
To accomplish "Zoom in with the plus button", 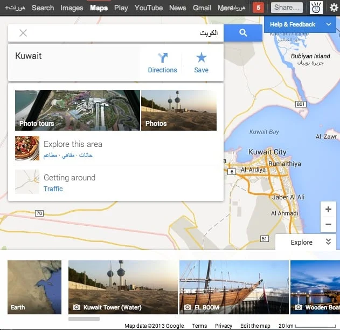I will click(x=328, y=209).
